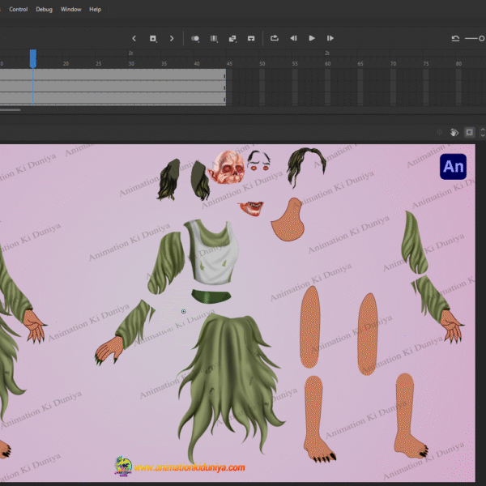Select the fanged mouth piece
Screen dimensions: 486x486
click(251, 208)
